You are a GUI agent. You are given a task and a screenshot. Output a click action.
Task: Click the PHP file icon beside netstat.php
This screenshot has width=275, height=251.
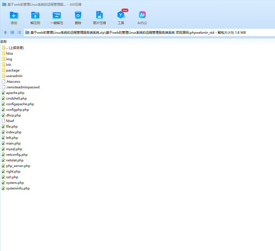point(3,160)
